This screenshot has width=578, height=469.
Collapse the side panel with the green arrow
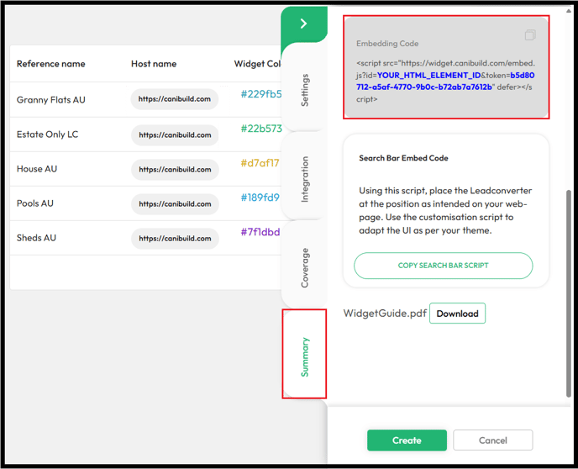coord(304,24)
